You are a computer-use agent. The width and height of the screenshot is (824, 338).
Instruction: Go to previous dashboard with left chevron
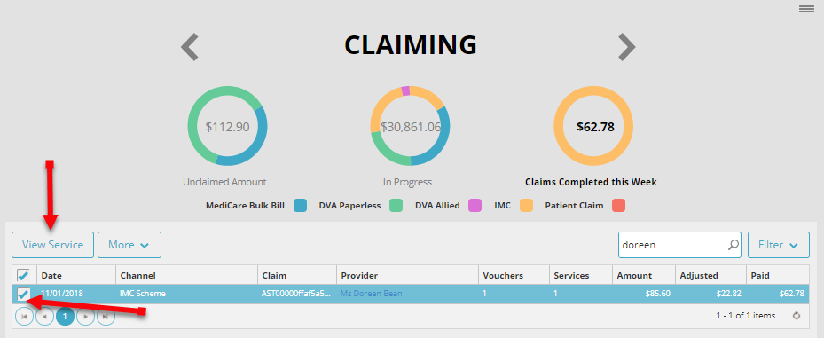190,47
